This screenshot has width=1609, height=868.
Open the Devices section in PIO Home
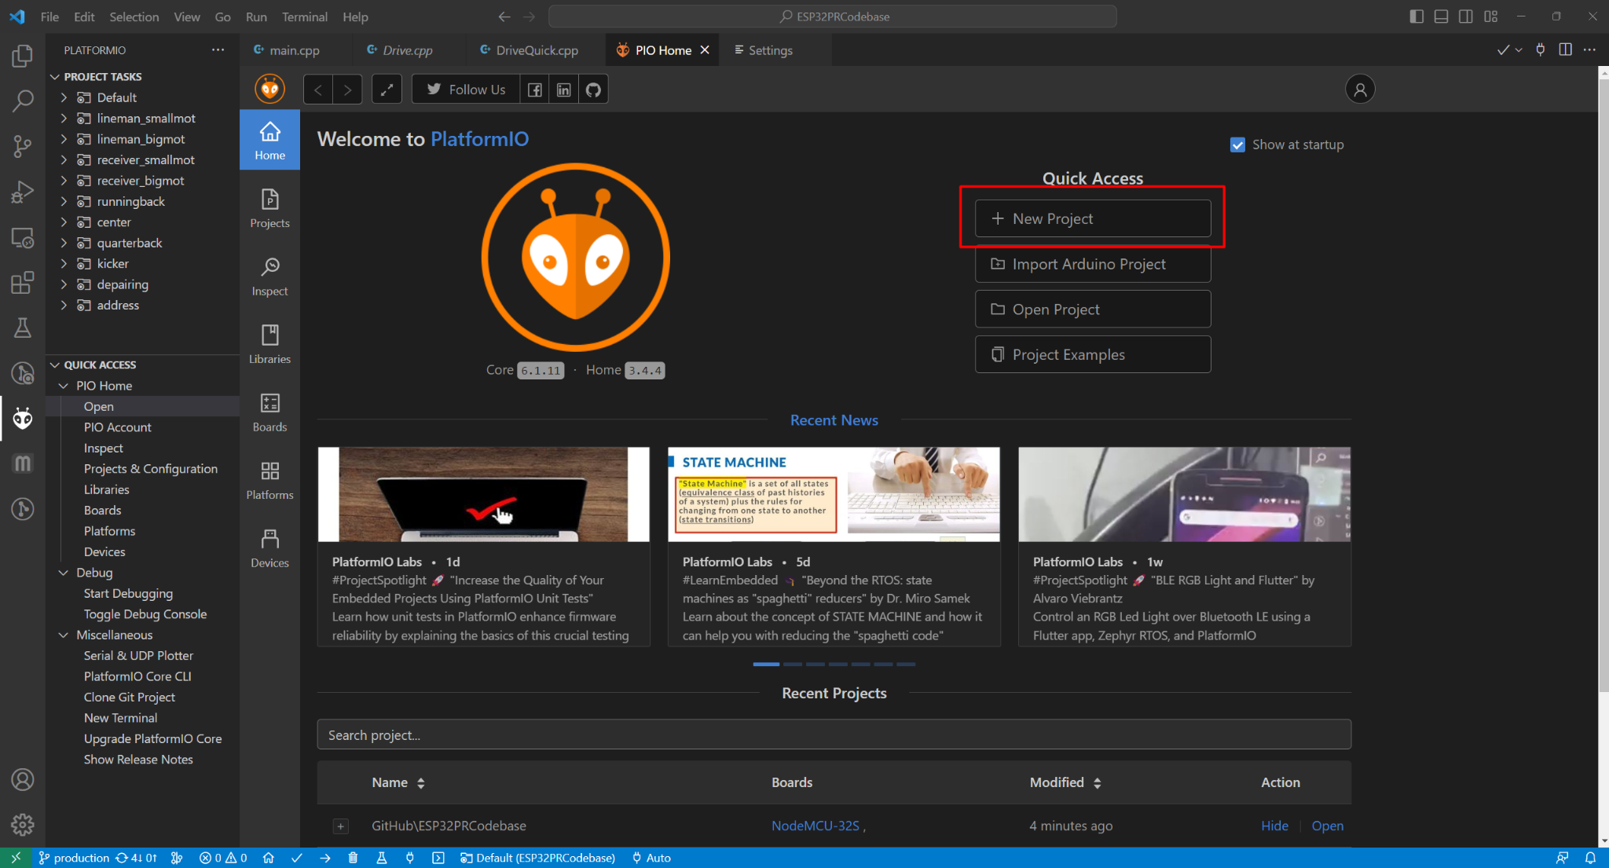(269, 548)
